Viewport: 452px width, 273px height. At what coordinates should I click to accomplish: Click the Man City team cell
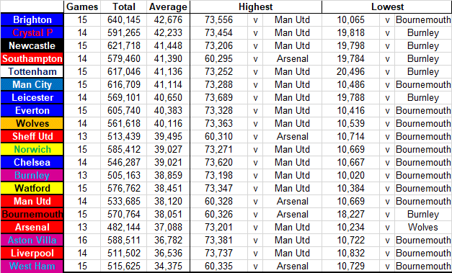pos(32,85)
